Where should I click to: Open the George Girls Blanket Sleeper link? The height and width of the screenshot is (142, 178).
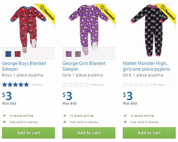(84, 66)
